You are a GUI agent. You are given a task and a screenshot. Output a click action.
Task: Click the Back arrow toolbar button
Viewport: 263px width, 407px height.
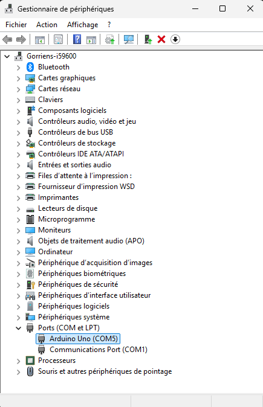(x=7, y=39)
